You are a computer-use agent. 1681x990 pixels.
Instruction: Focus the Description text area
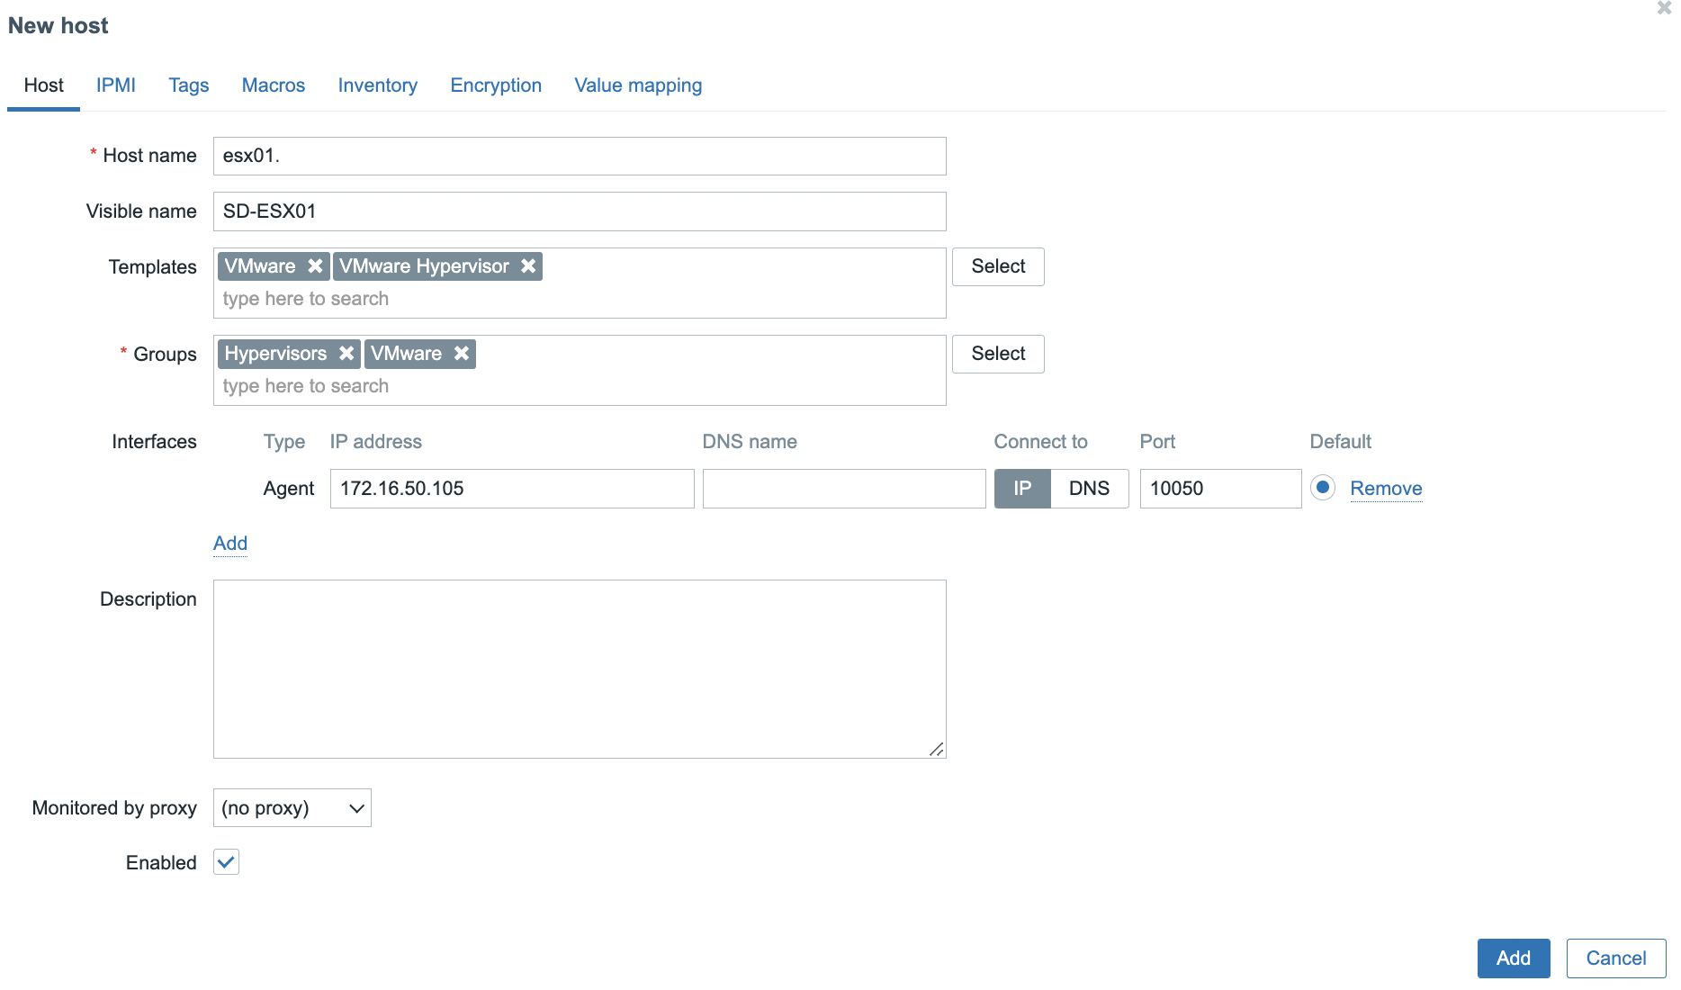[580, 669]
